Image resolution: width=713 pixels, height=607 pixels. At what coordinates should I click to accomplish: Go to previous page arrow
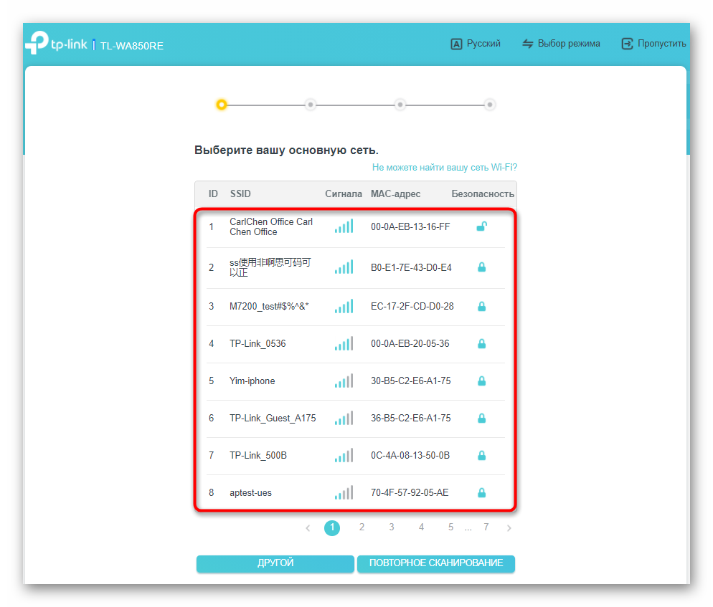308,528
